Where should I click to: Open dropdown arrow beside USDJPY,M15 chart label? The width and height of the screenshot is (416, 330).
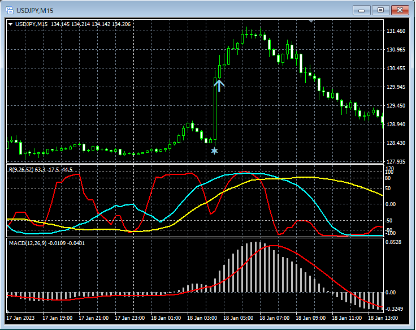10,24
